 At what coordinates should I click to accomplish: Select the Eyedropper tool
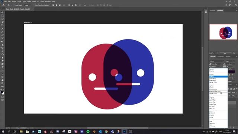tap(3, 29)
